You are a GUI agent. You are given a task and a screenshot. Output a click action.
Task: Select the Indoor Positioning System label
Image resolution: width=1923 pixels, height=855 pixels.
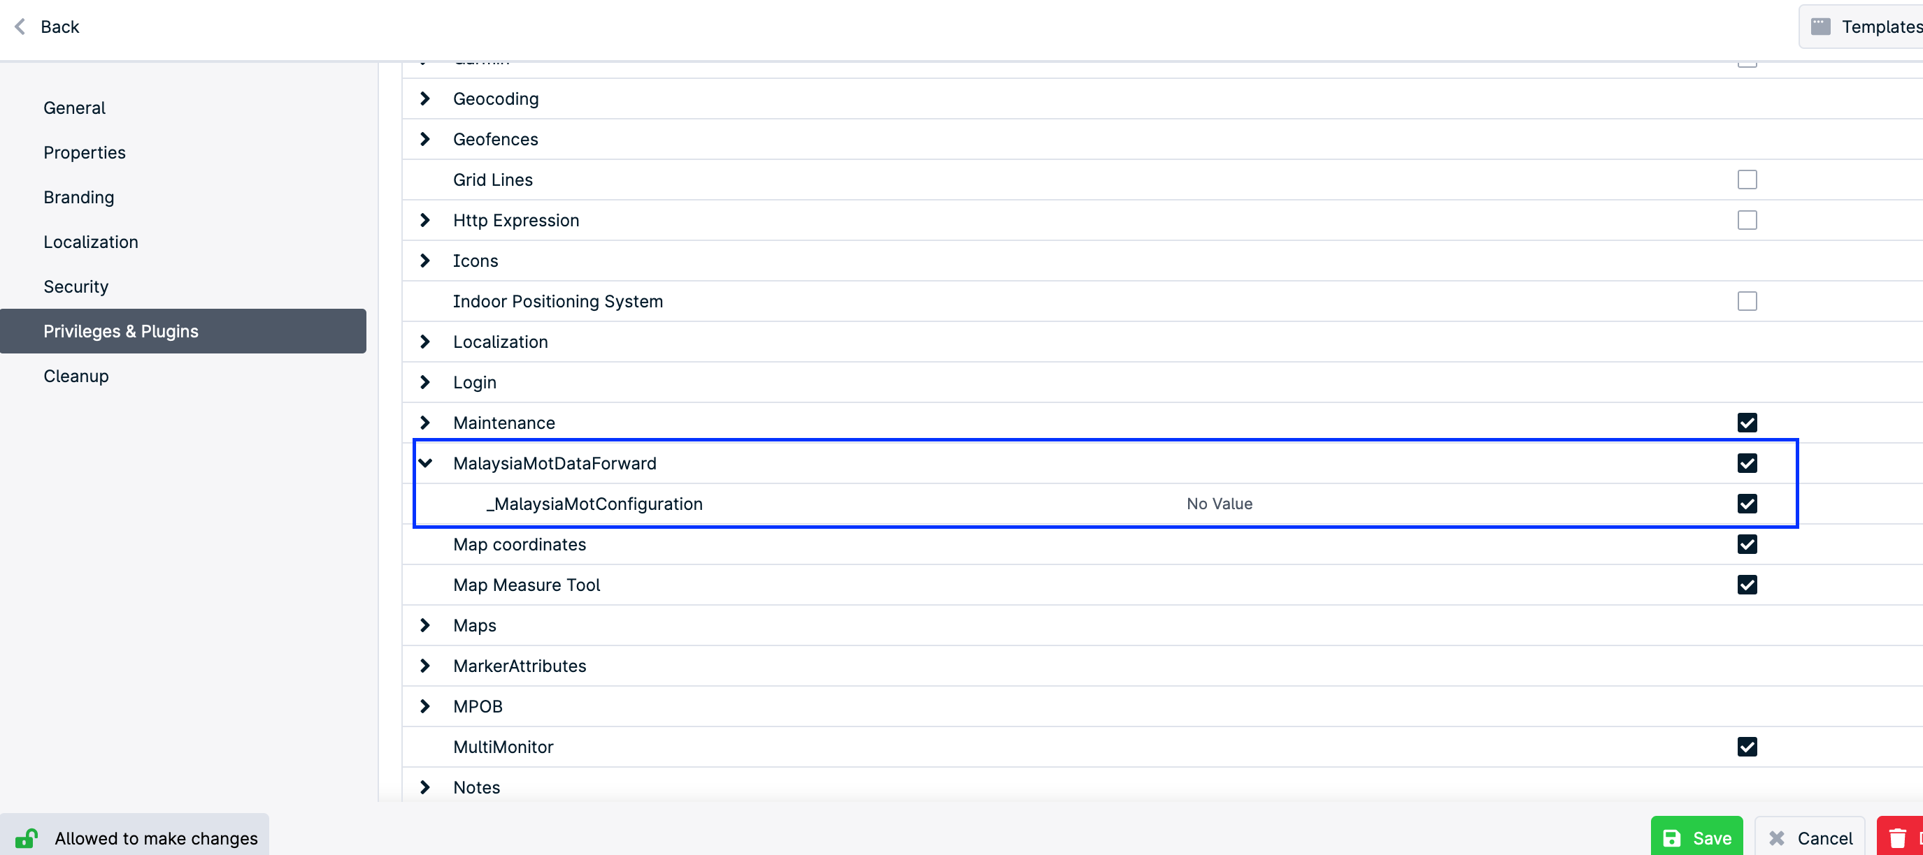click(x=557, y=301)
